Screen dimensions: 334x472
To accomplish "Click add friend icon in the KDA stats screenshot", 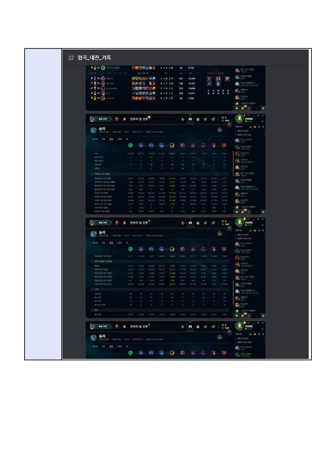I will click(250, 127).
